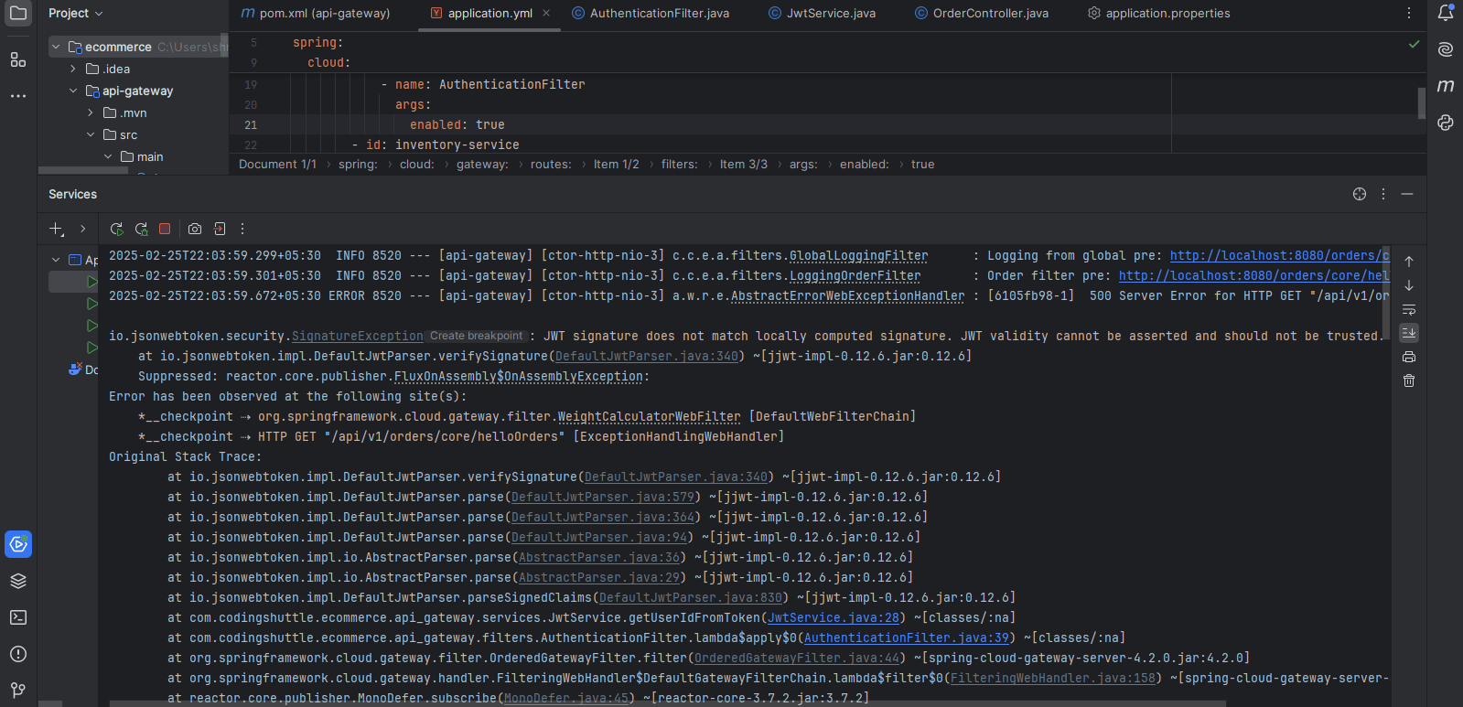The image size is (1463, 707).
Task: Follow the DefaultJwtParser.java:579 link
Action: [x=603, y=498]
